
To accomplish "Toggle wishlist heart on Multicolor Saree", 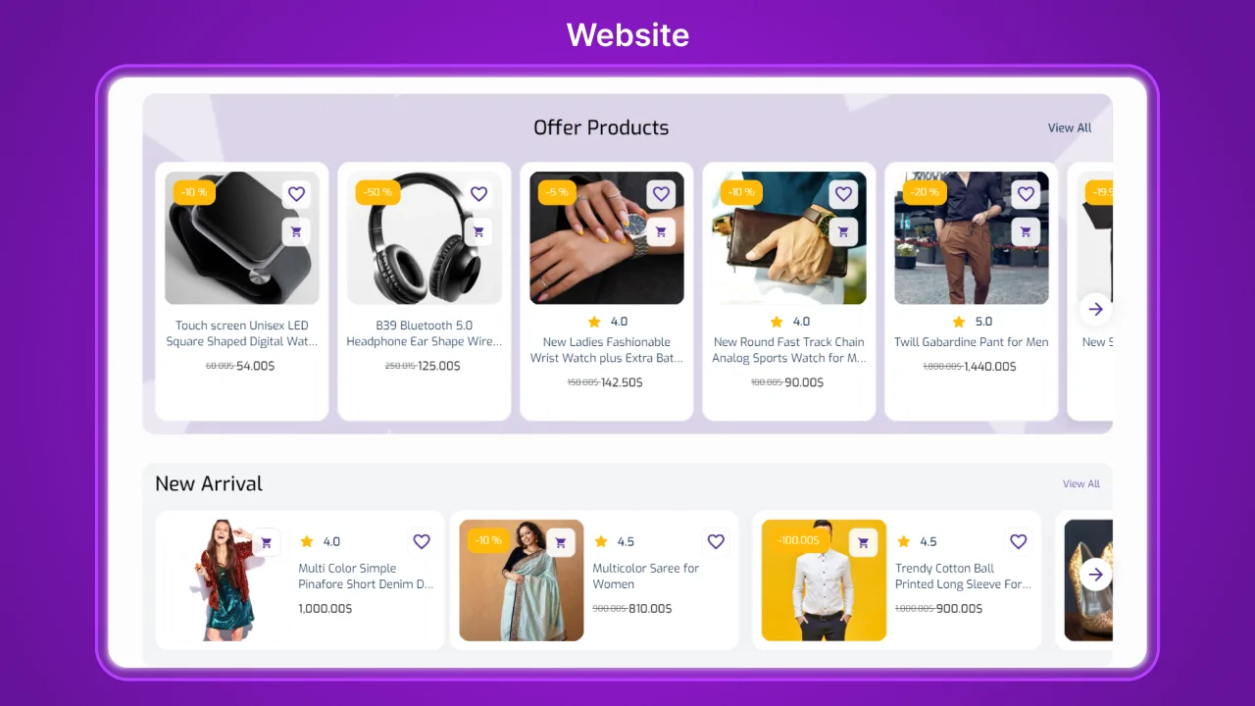I will click(716, 541).
